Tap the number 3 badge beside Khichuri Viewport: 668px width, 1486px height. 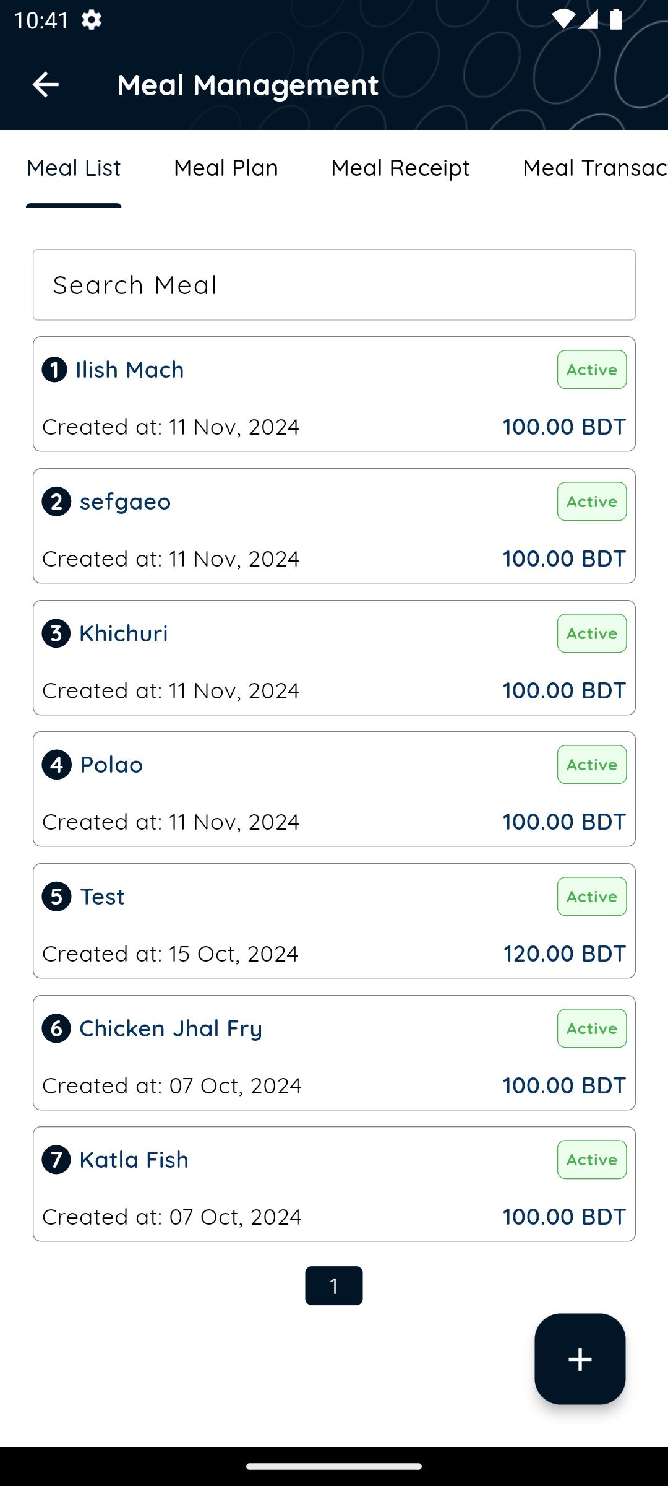pos(56,633)
